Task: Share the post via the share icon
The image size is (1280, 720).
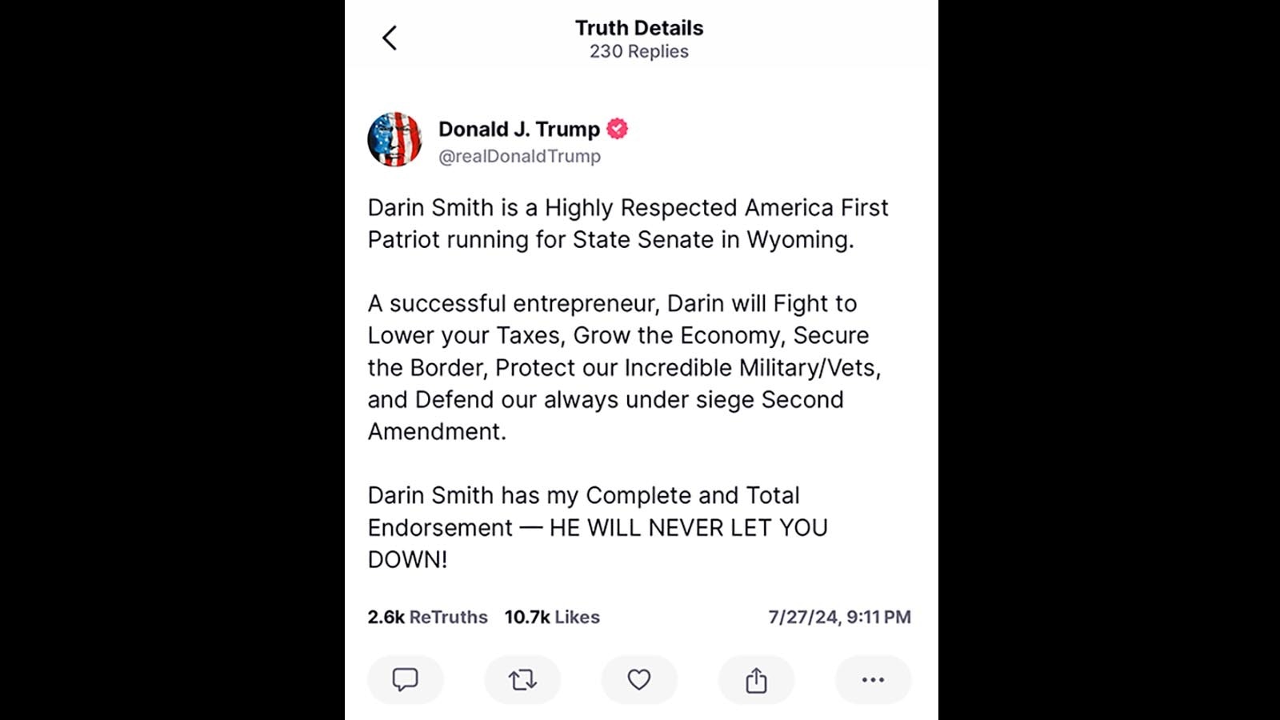Action: coord(756,680)
